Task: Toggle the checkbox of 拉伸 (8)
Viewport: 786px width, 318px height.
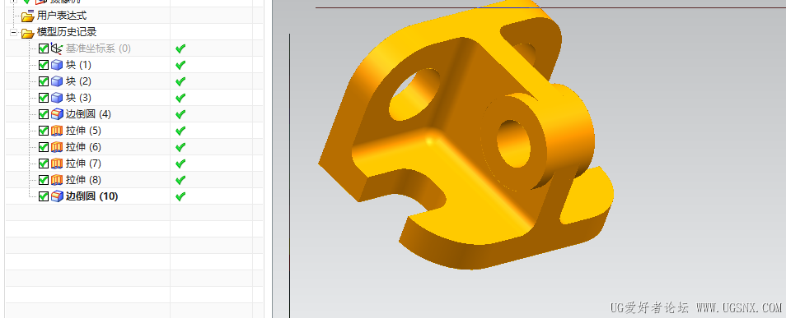Action: 44,180
